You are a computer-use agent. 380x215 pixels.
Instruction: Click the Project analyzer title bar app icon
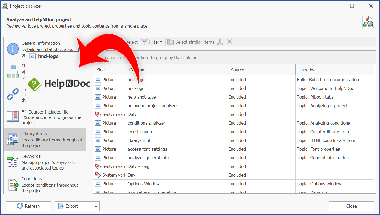5,6
